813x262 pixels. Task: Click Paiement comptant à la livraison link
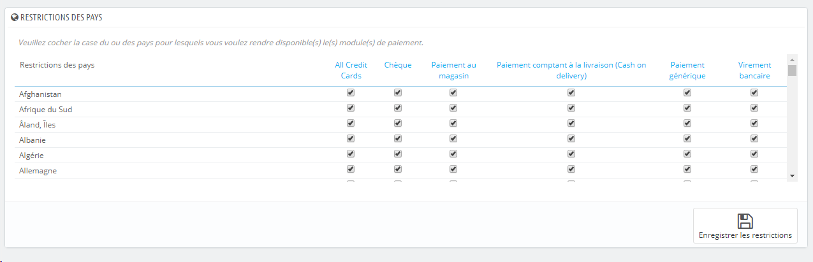click(571, 70)
